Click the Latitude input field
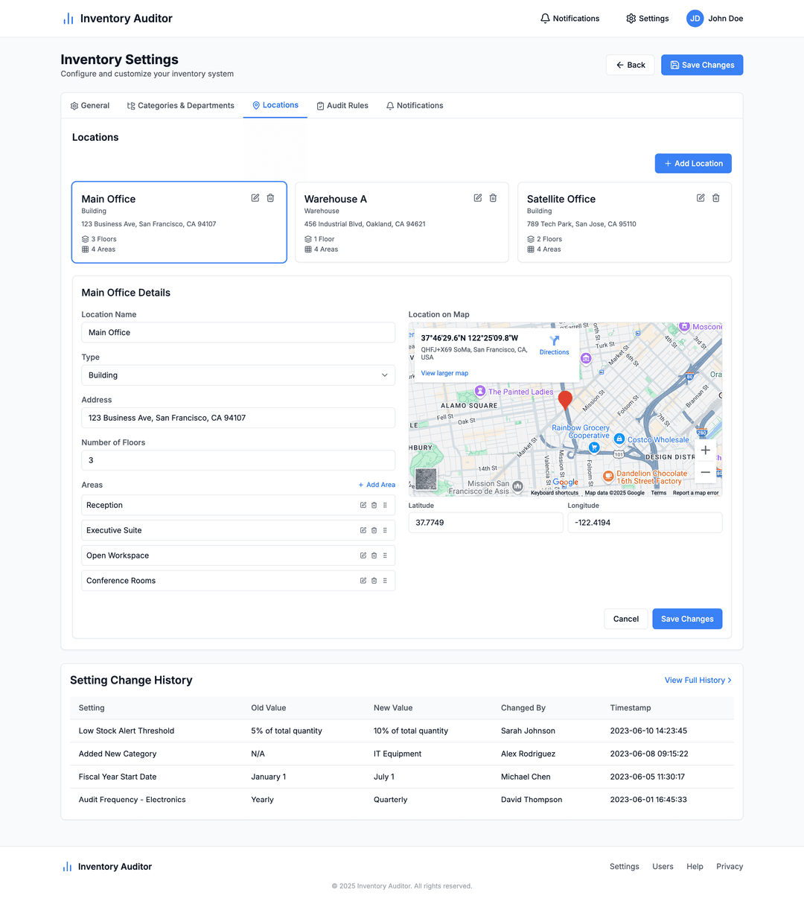 click(x=485, y=523)
